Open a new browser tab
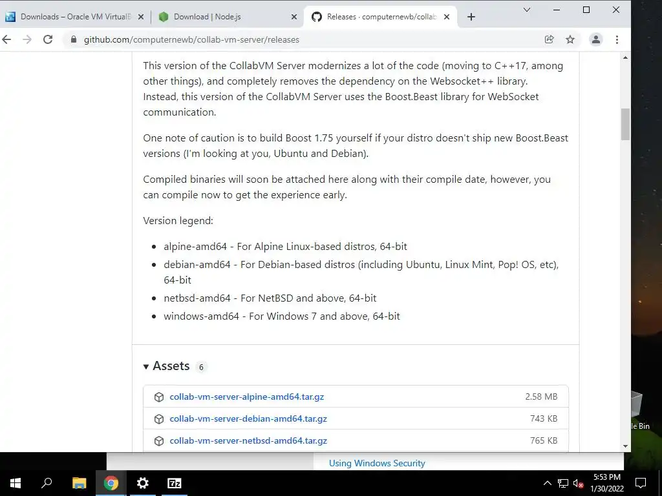Image resolution: width=662 pixels, height=496 pixels. pyautogui.click(x=471, y=17)
